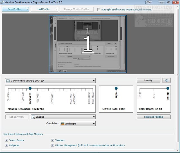Click the monitor icon in the display dropdown

point(8,81)
